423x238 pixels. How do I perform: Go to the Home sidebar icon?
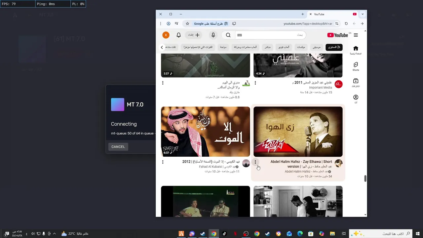pos(356,50)
